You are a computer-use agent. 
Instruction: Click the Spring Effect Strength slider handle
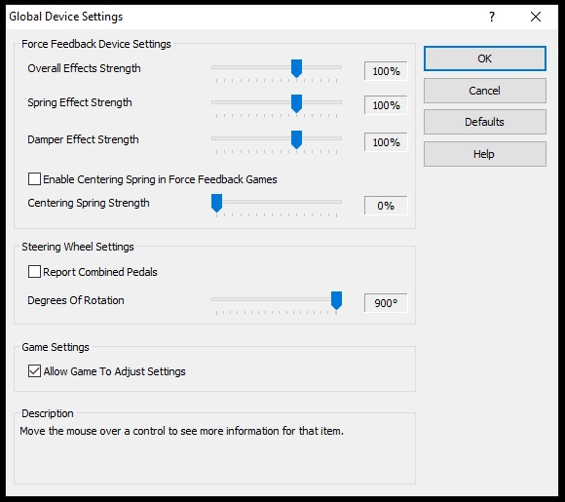(296, 103)
